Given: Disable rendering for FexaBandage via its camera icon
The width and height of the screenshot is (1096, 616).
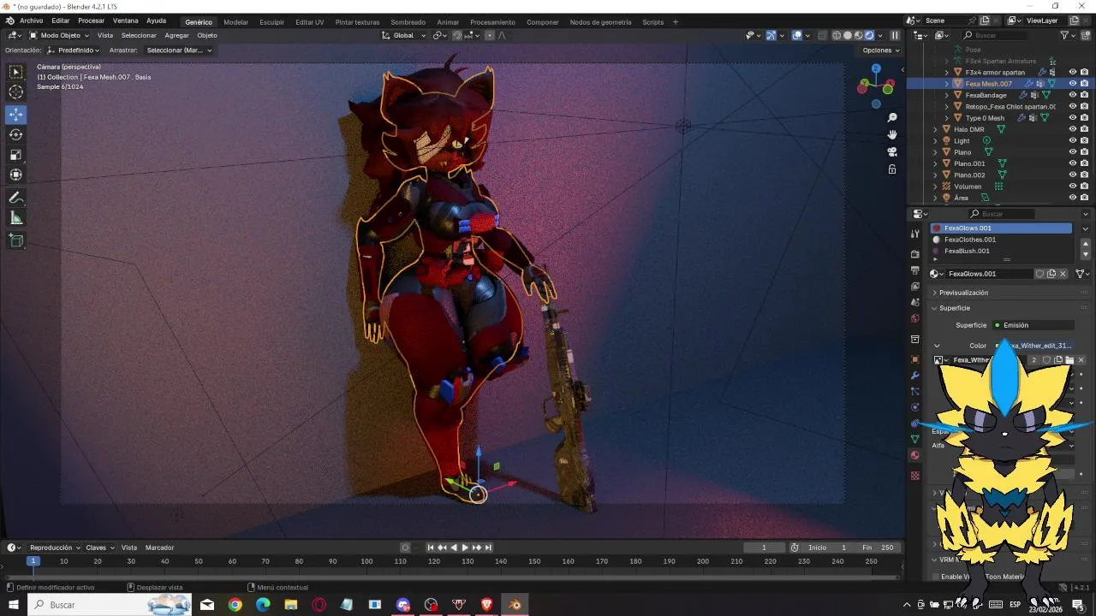Looking at the screenshot, I should (1084, 95).
